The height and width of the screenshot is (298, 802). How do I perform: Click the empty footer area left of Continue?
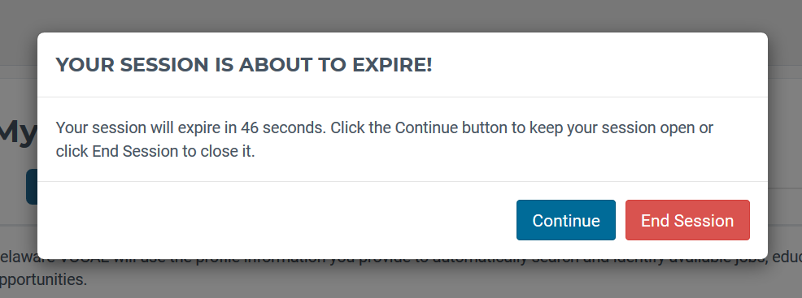tap(277, 220)
